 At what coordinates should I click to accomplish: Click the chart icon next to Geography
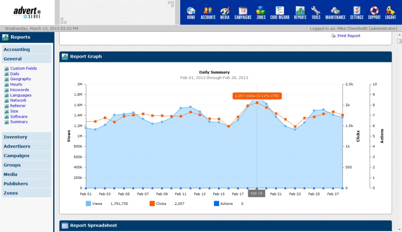coord(7,79)
